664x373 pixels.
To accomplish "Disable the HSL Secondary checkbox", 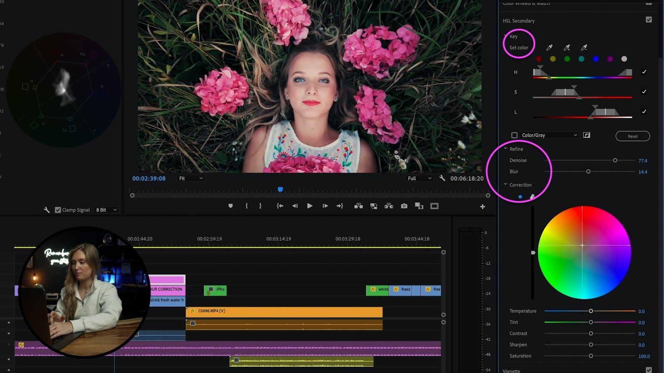I will 649,20.
